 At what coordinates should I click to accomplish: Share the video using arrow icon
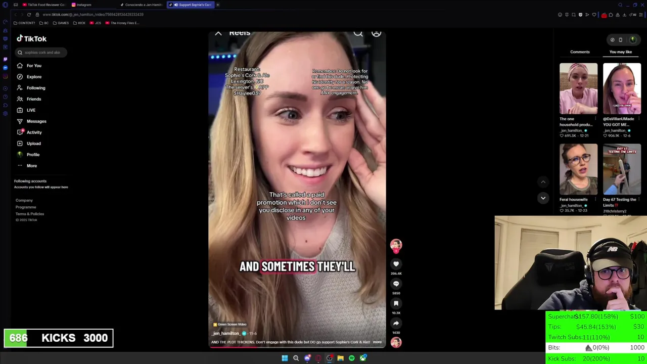tap(396, 323)
